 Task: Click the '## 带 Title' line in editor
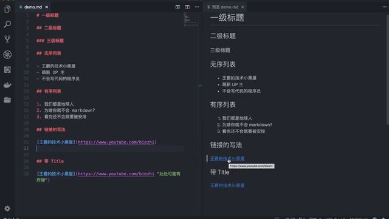[x=50, y=161]
